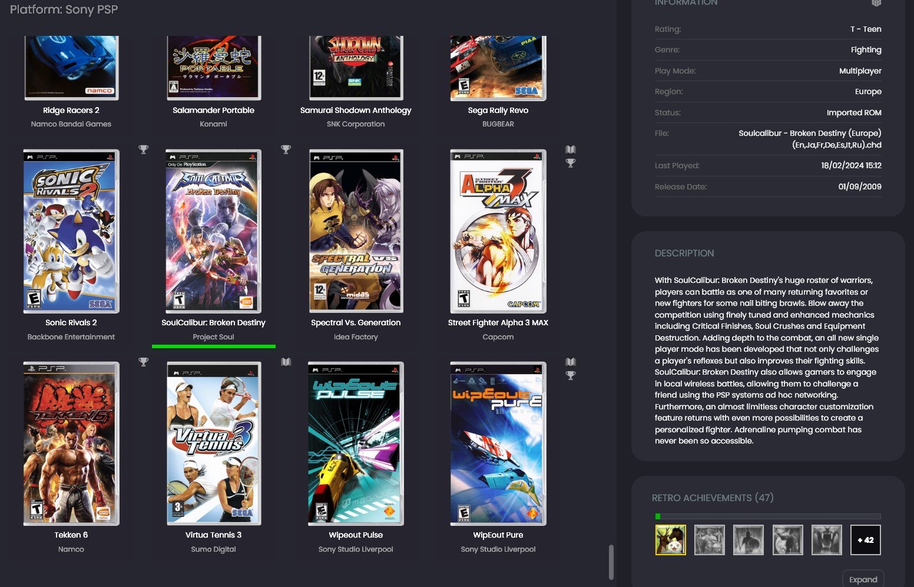This screenshot has height=587, width=914.
Task: Click the 'Virtua Tennis 3' title text
Action: (x=214, y=535)
